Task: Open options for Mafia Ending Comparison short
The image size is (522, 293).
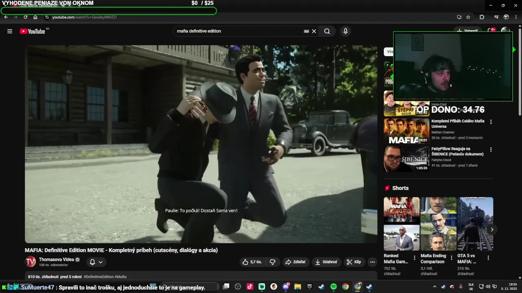Action: click(451, 258)
